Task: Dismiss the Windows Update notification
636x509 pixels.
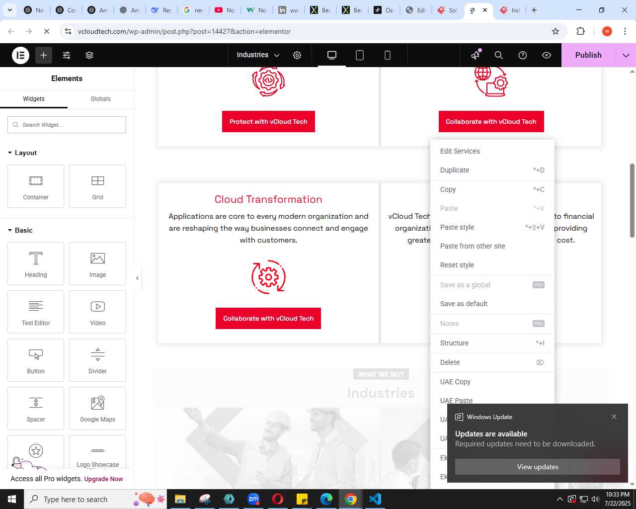Action: (614, 417)
